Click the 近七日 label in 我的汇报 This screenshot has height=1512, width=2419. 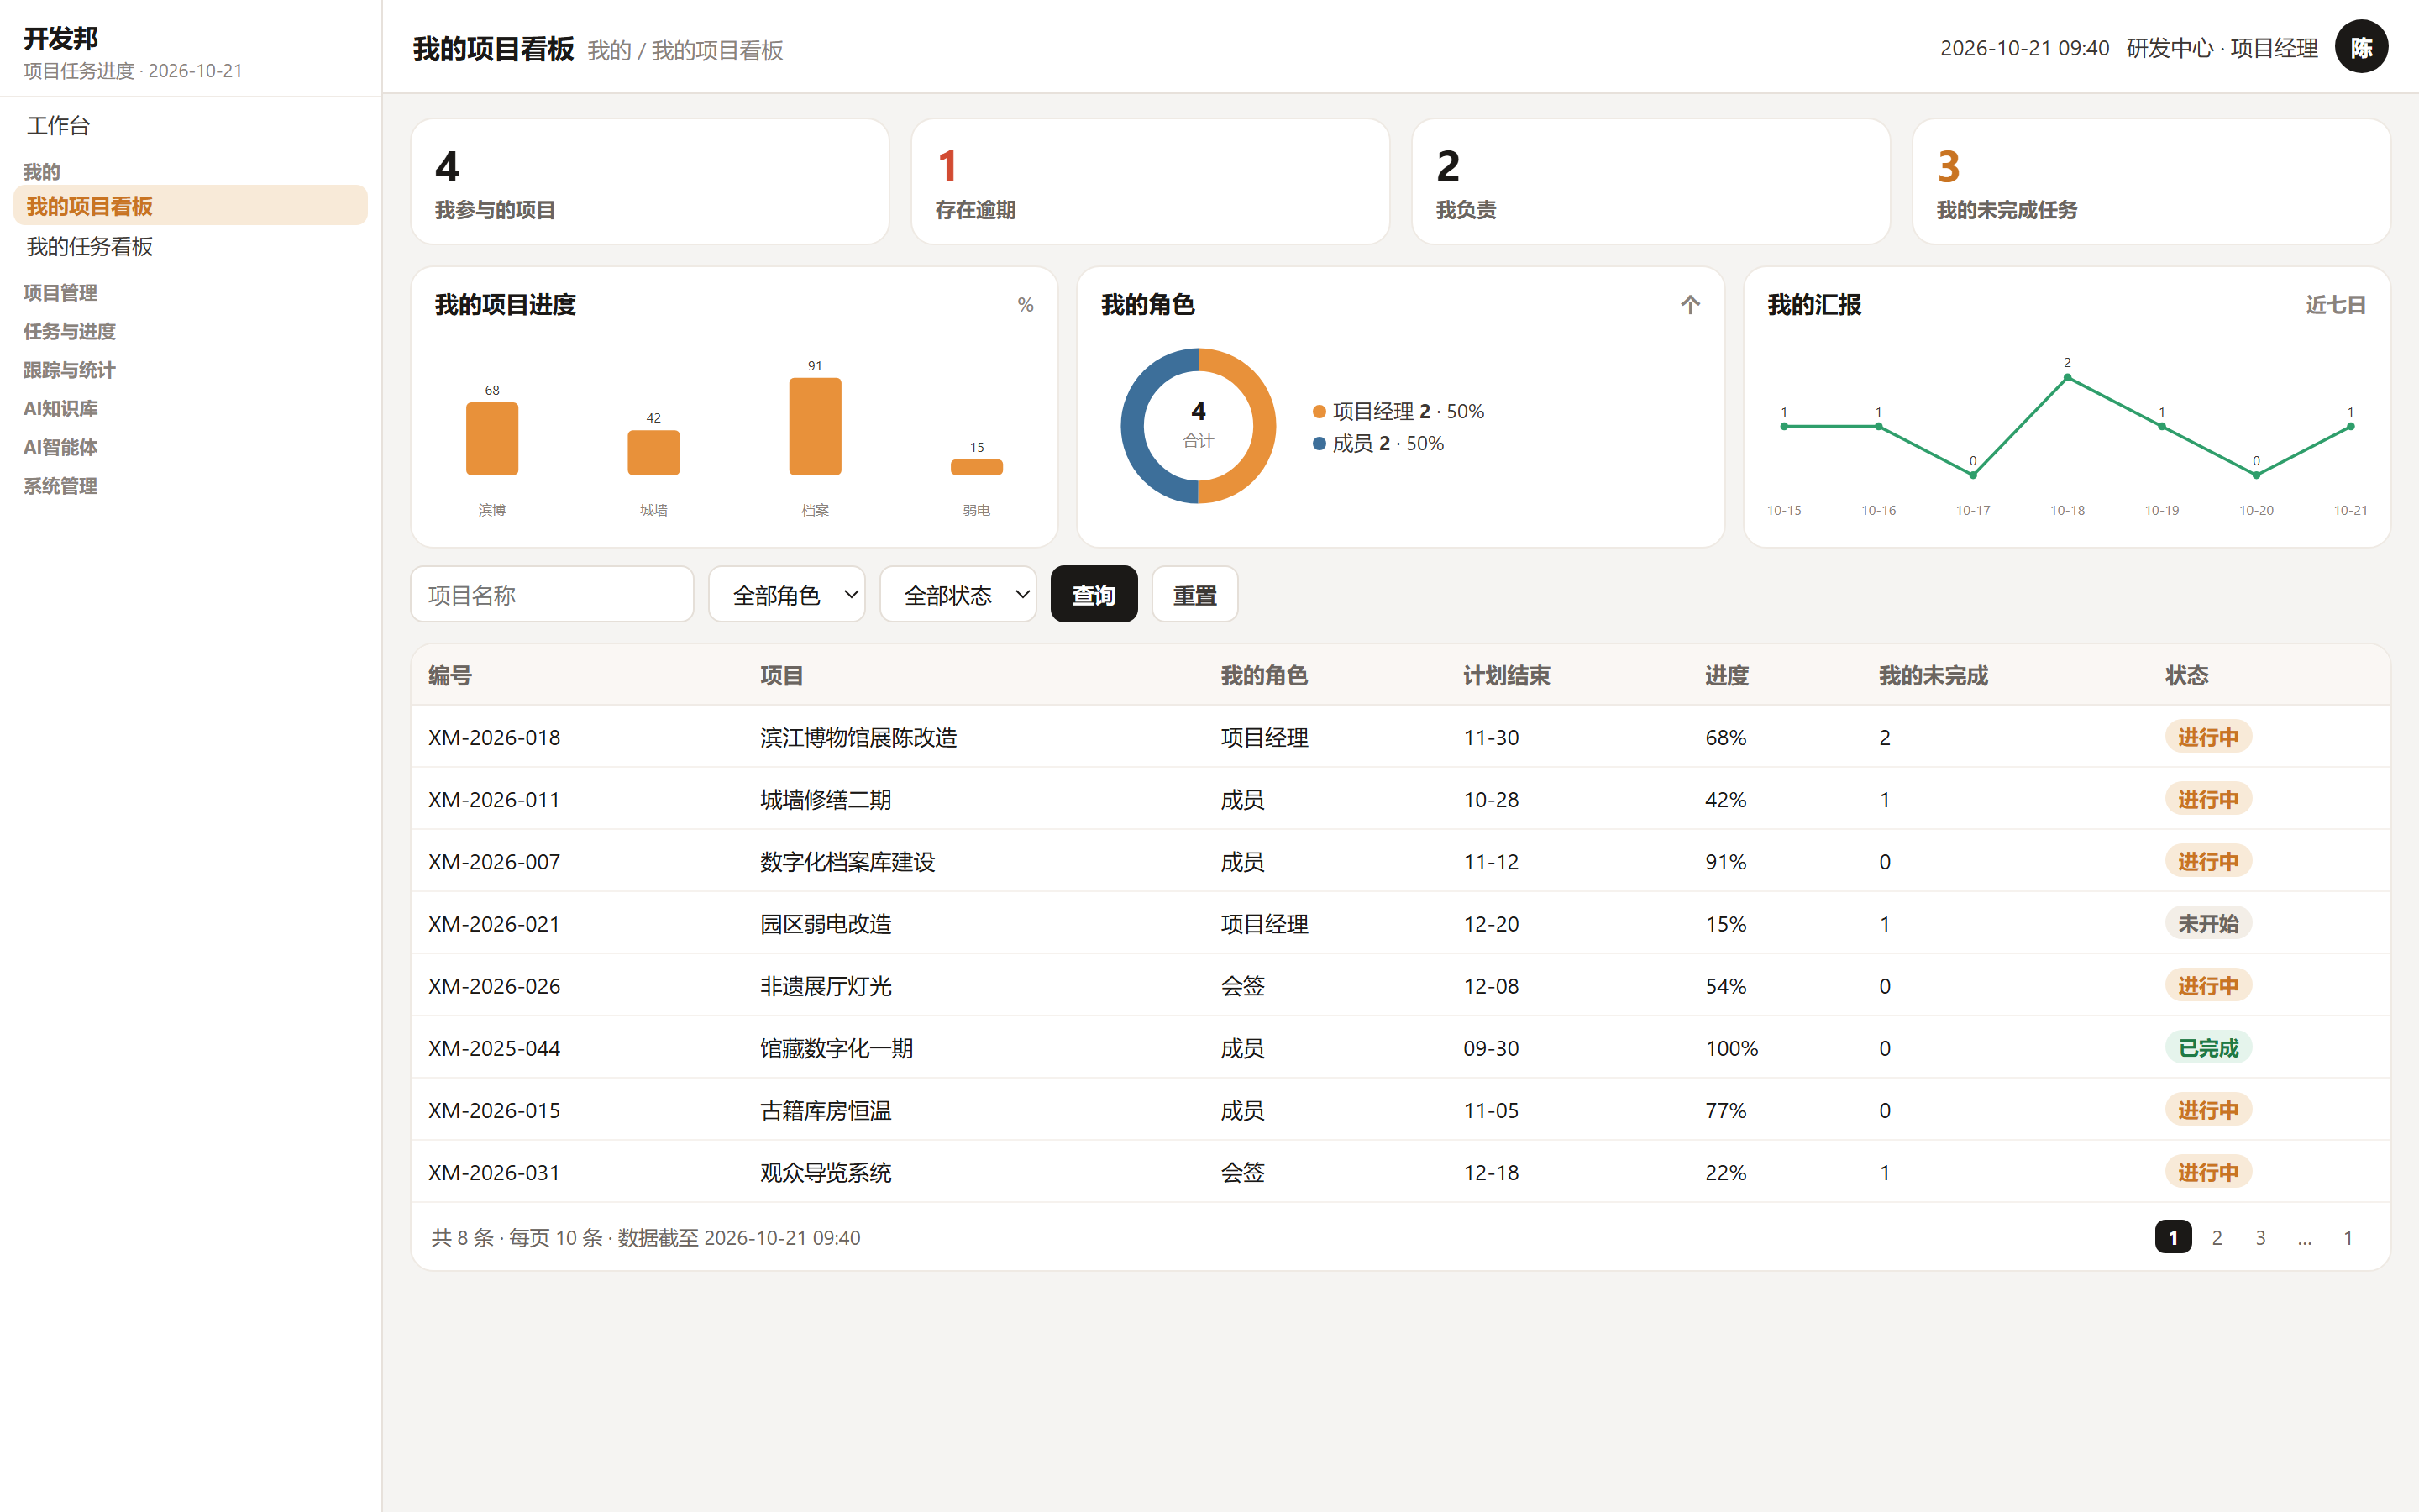click(2335, 305)
